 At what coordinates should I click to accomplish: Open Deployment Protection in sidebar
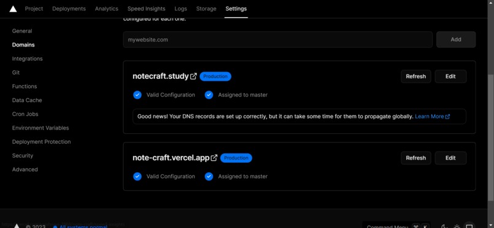tap(41, 142)
